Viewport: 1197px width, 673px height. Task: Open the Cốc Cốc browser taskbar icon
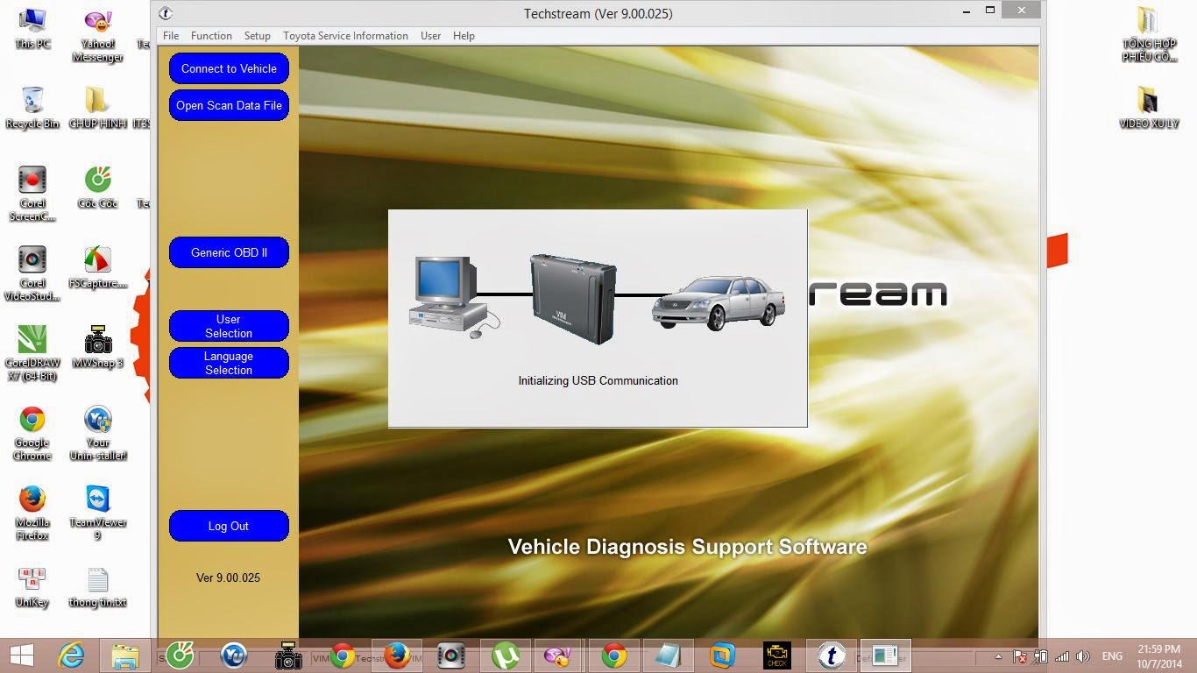coord(180,655)
